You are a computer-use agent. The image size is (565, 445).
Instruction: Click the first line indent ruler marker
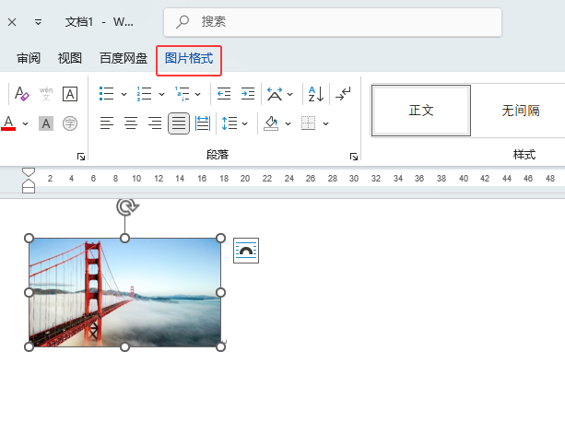[x=29, y=172]
